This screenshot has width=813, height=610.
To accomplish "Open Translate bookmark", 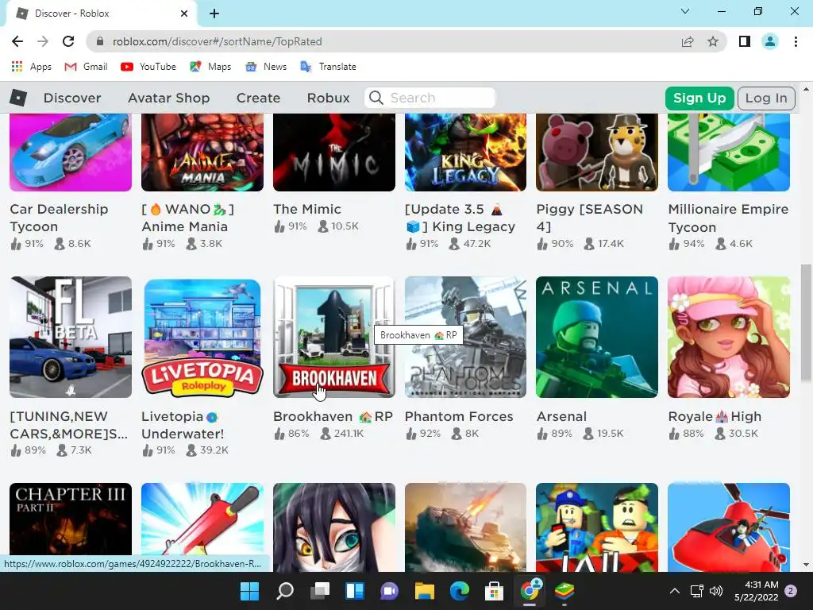I will [x=328, y=67].
